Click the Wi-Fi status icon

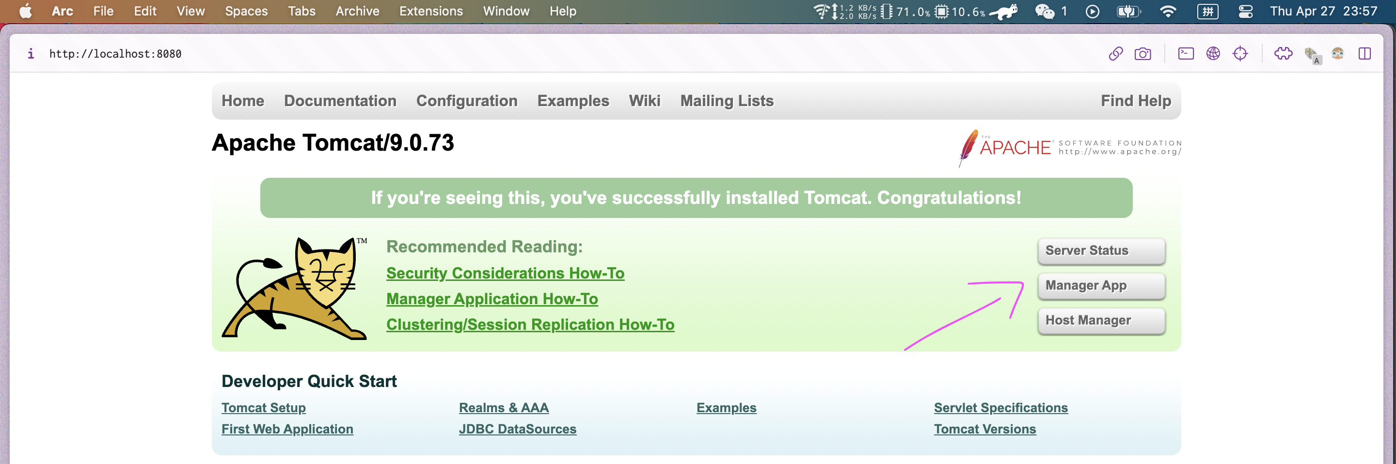[x=1168, y=11]
